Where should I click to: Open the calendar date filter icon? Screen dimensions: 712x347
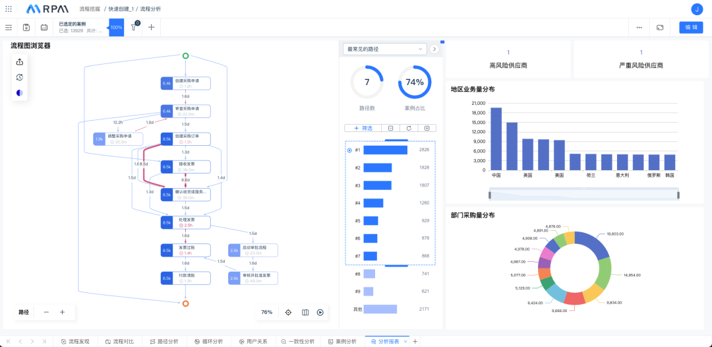point(44,27)
